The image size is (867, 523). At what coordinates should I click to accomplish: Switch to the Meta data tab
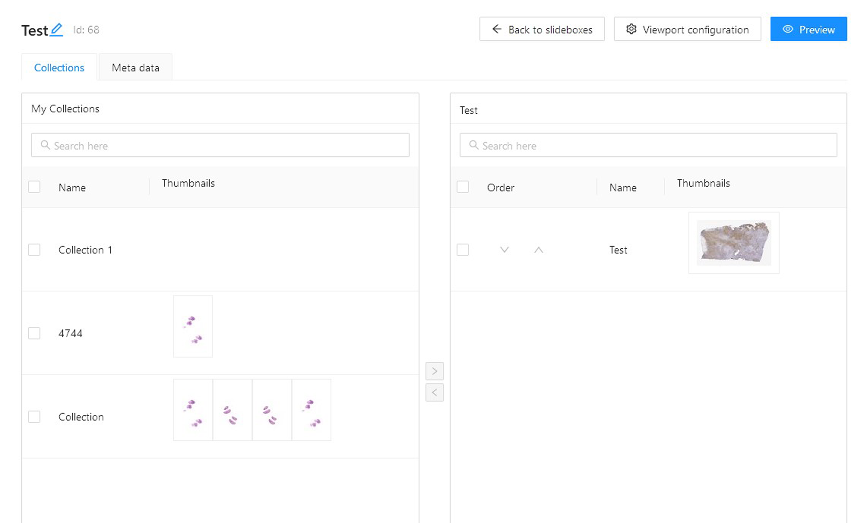(x=135, y=68)
